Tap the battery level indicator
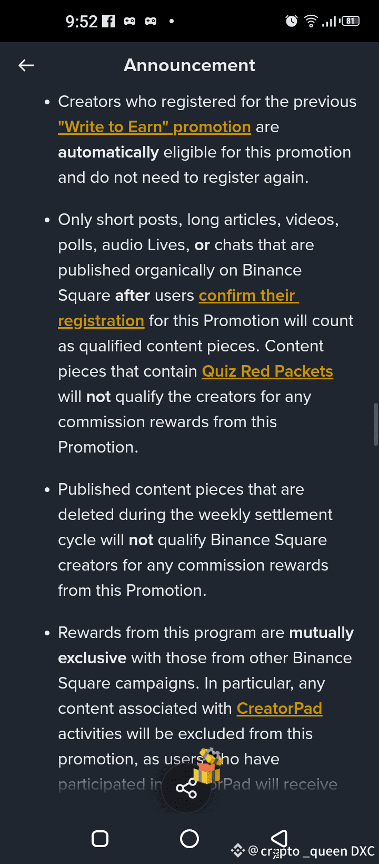Screen dimensions: 379x864 coord(351,21)
